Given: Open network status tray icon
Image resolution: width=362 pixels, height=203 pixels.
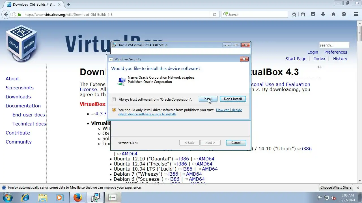Looking at the screenshot, I should [327, 198].
